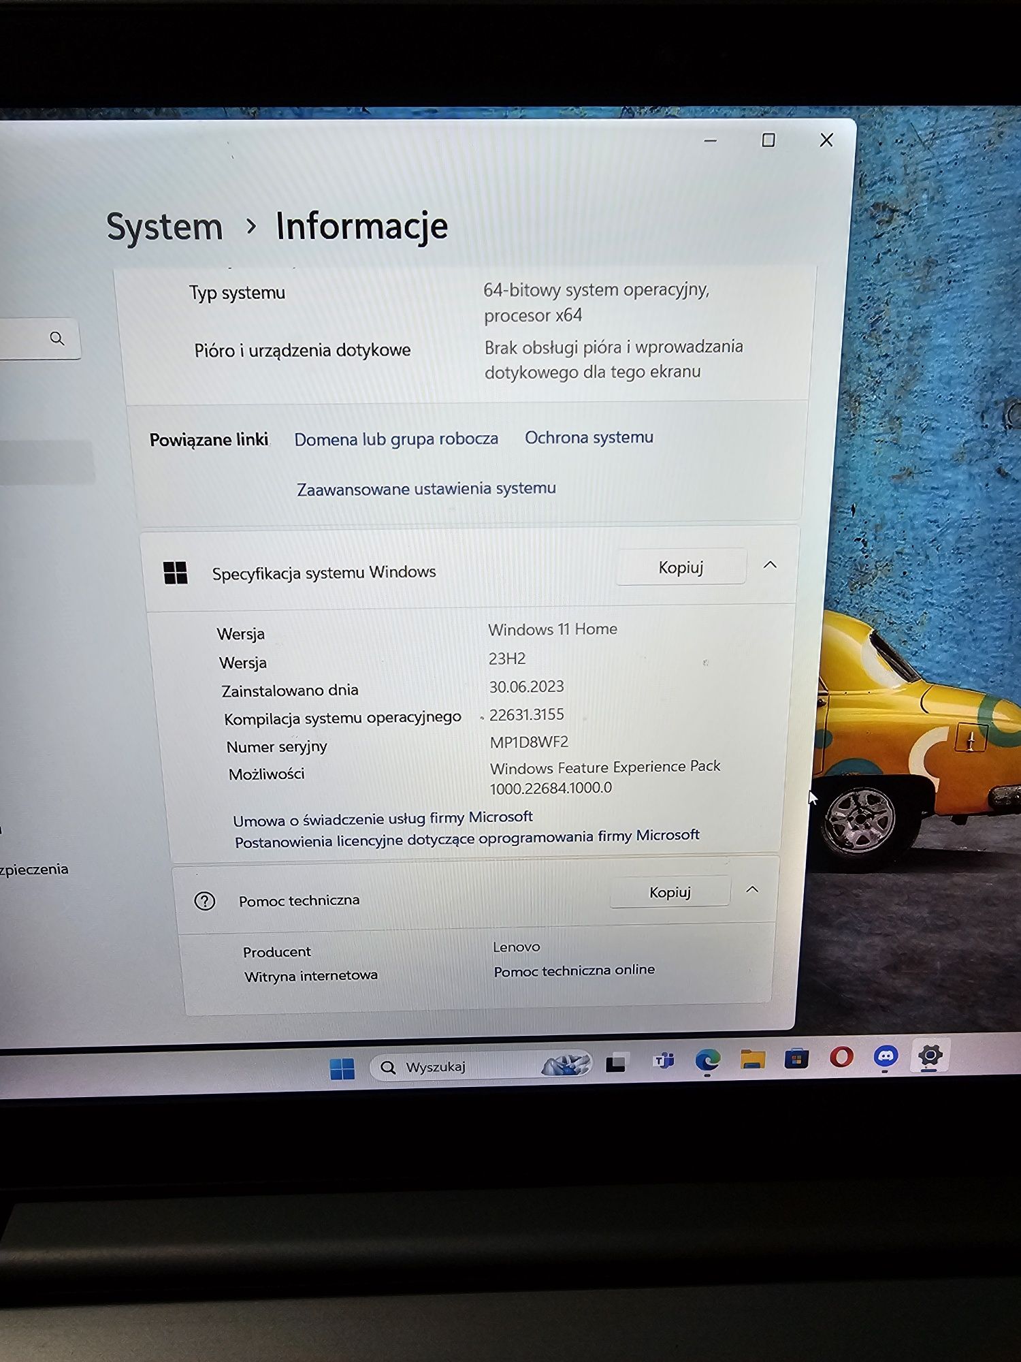Click the Windows 11 Home value
Viewport: 1021px width, 1362px height.
click(x=553, y=629)
